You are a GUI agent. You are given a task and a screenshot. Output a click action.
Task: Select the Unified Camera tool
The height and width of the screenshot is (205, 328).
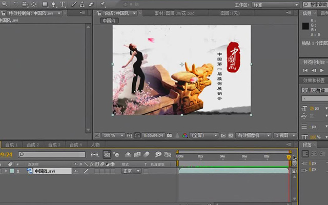pyautogui.click(x=25, y=4)
